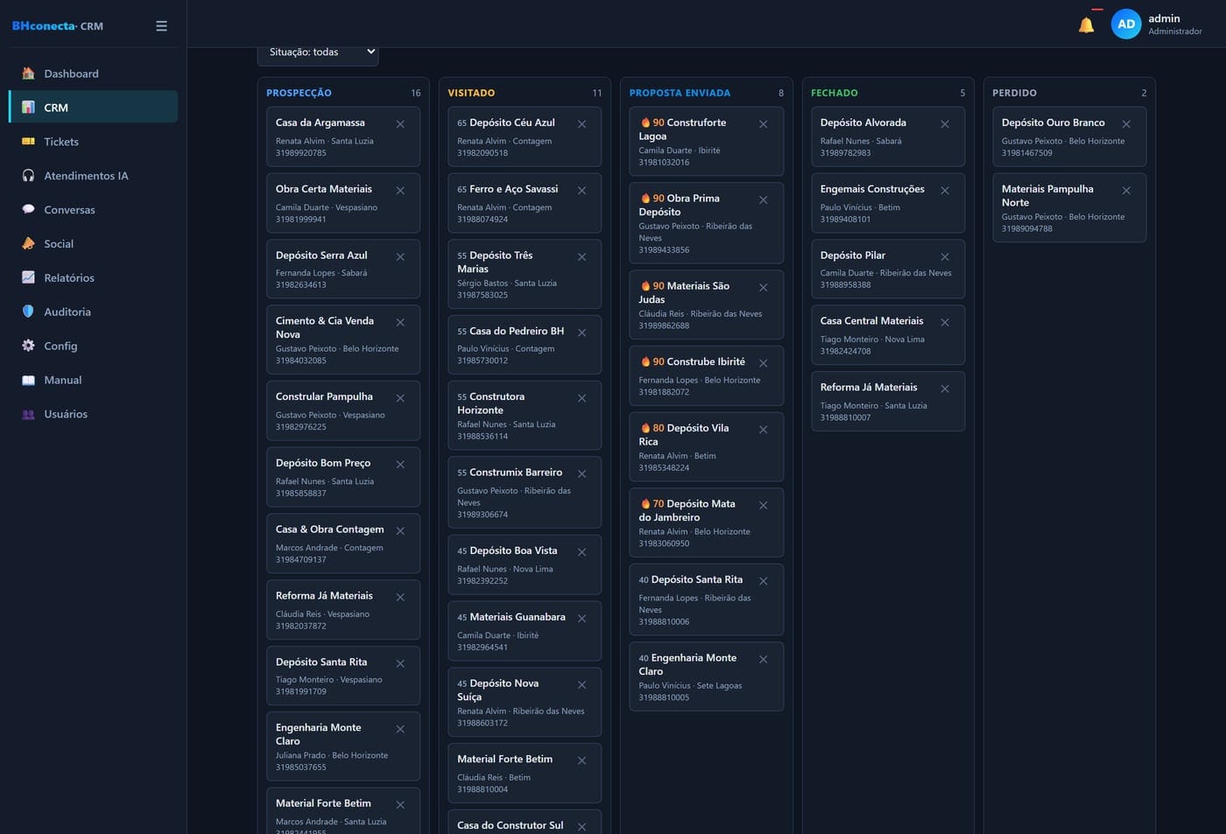Toggle the sidebar hamburger menu
This screenshot has height=834, width=1226.
click(161, 26)
